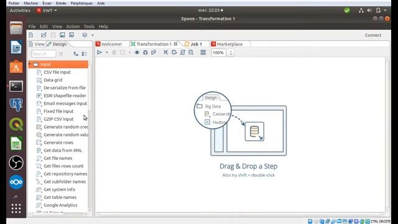Launch Terminal from the dock
Viewport: 398px width, 224px height.
click(x=16, y=86)
